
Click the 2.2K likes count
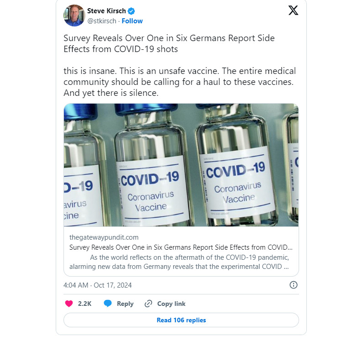(x=85, y=304)
